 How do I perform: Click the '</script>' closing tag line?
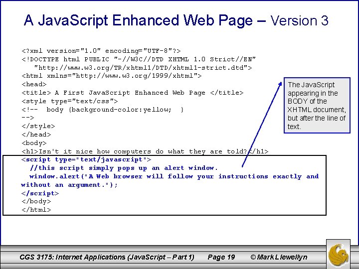click(x=40, y=193)
